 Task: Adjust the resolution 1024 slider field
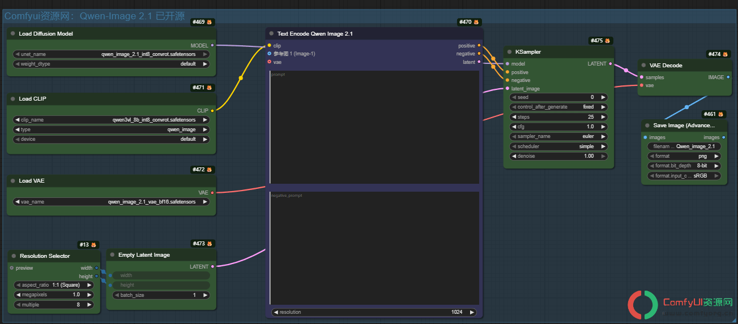pos(374,312)
